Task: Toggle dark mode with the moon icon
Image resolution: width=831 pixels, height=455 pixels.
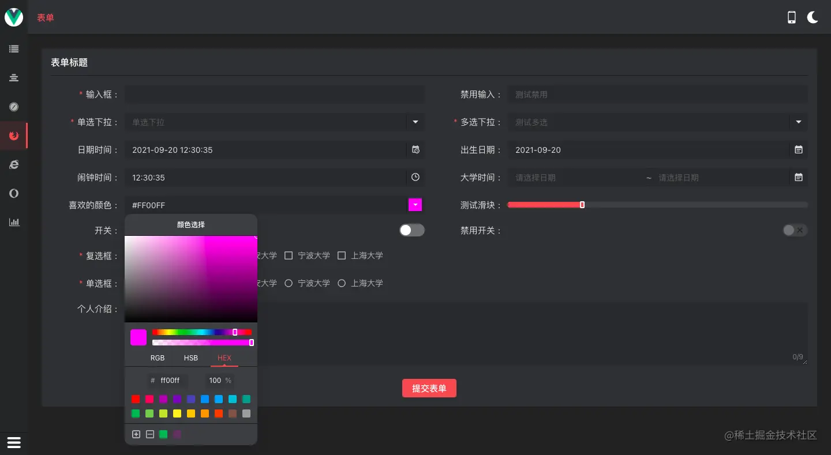Action: tap(813, 17)
